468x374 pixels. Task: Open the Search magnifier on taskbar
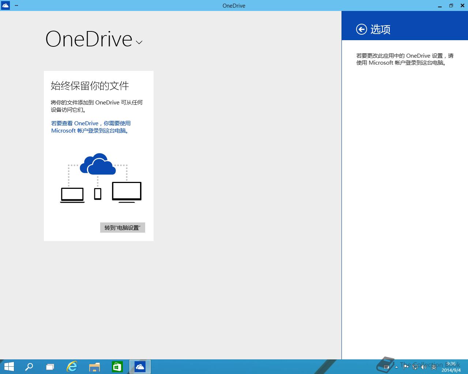pyautogui.click(x=29, y=367)
